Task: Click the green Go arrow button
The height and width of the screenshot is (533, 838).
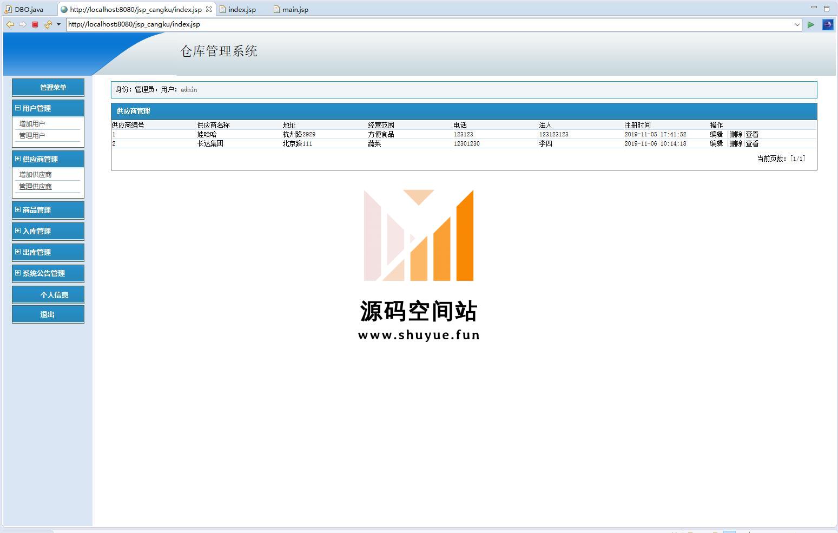Action: (x=810, y=24)
